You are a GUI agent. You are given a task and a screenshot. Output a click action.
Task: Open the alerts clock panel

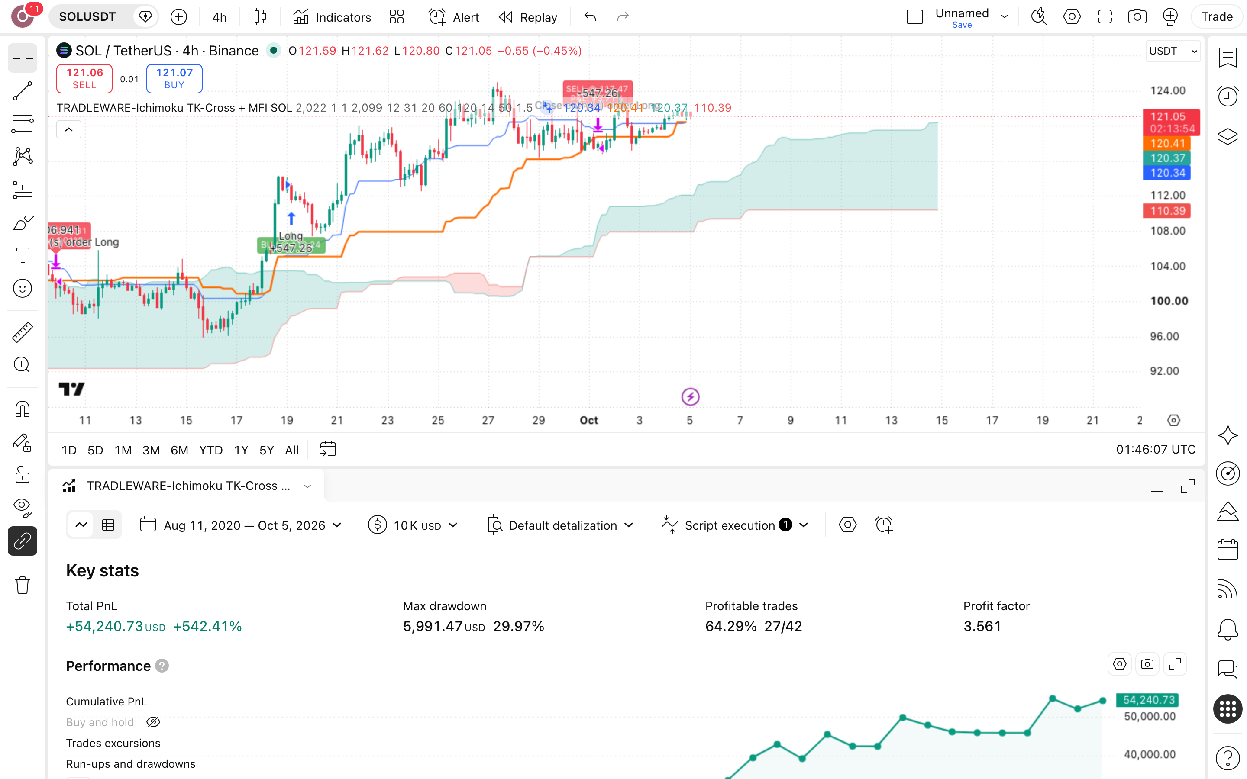click(x=1228, y=96)
